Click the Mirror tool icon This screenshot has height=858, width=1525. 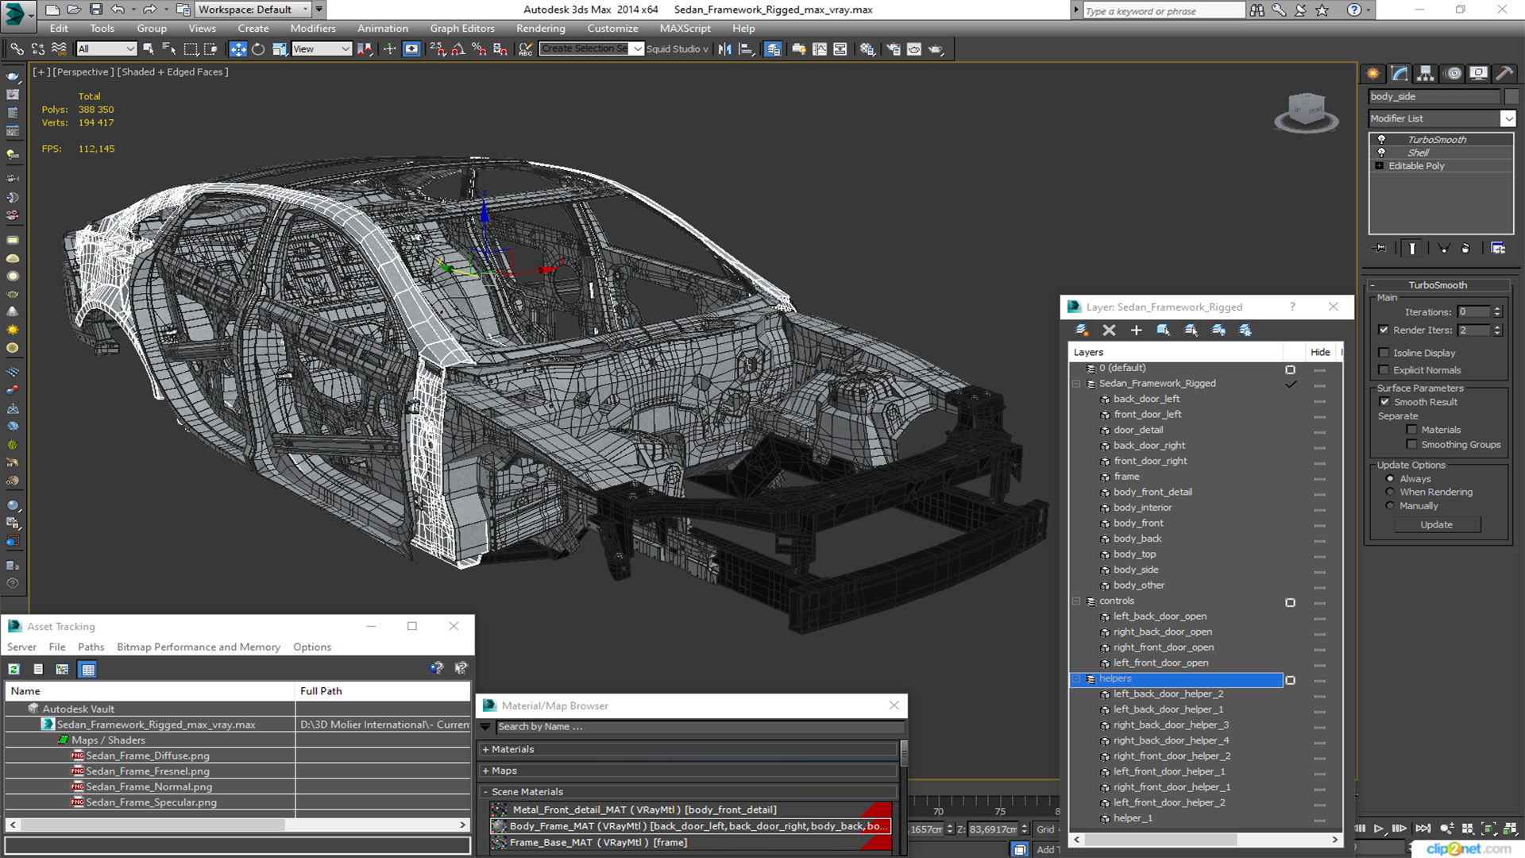tap(724, 49)
